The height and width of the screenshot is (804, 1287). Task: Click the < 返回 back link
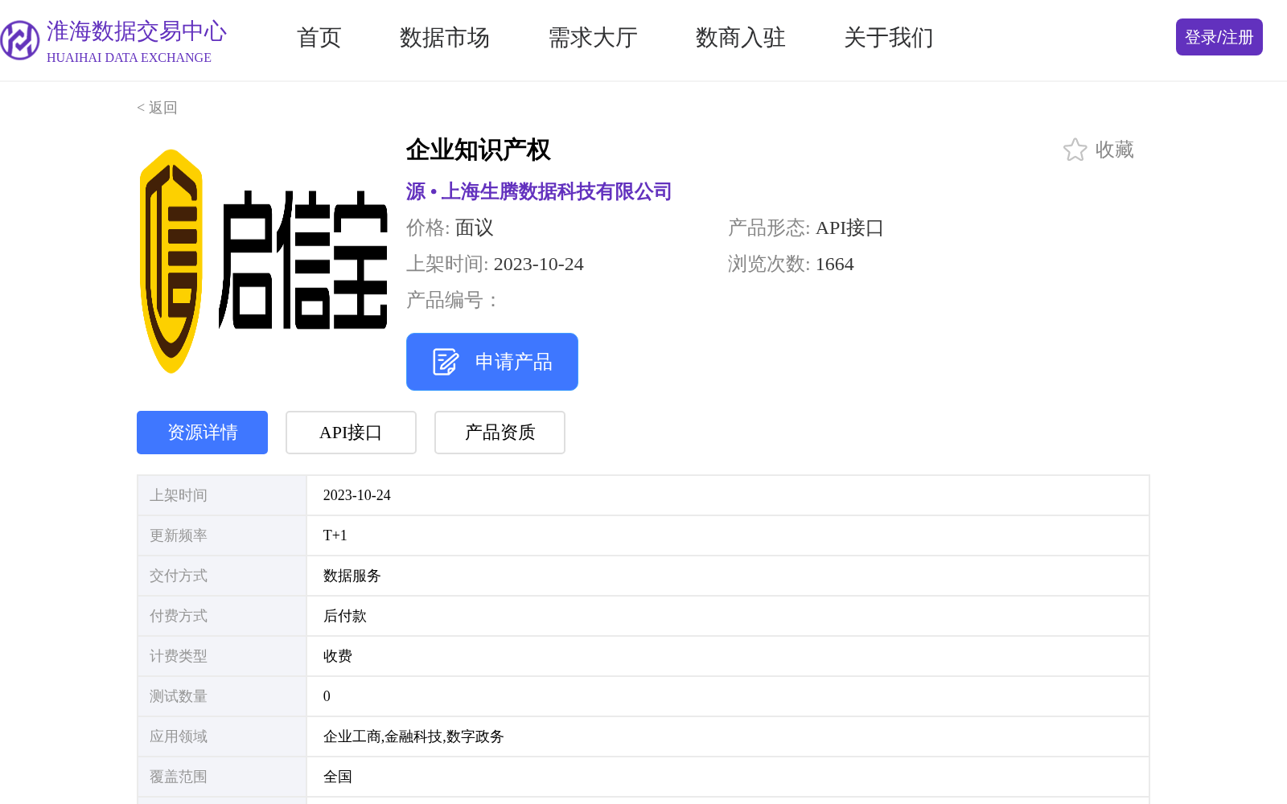tap(157, 108)
